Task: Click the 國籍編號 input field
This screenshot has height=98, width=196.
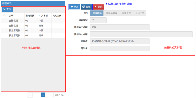Action: coord(98,20)
